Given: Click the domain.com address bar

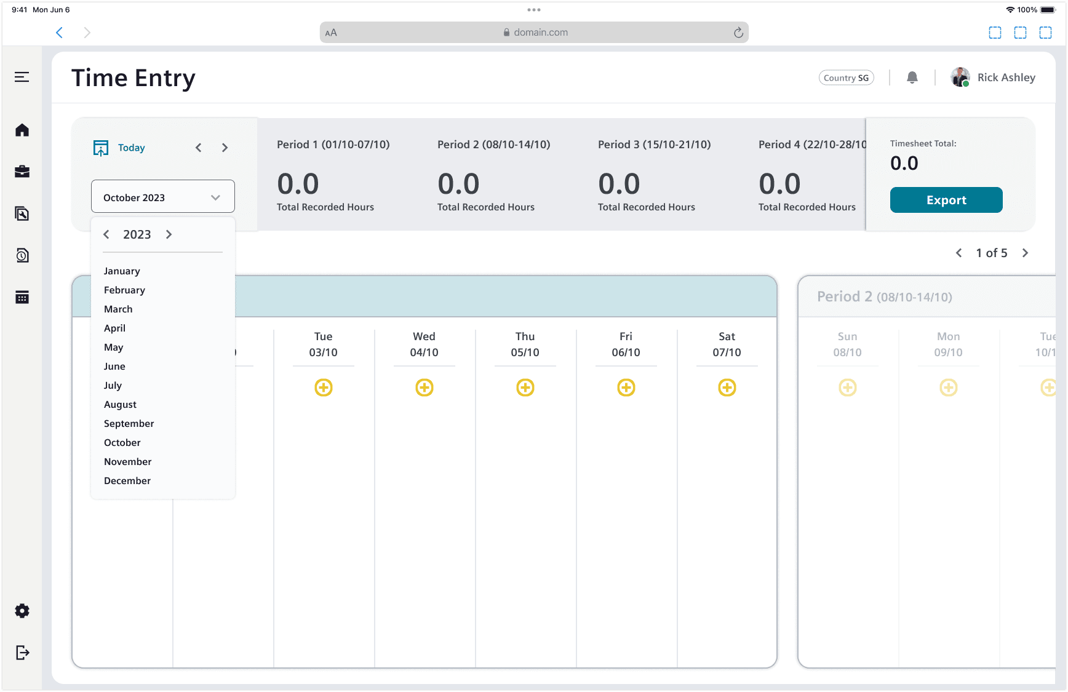Looking at the screenshot, I should 534,33.
